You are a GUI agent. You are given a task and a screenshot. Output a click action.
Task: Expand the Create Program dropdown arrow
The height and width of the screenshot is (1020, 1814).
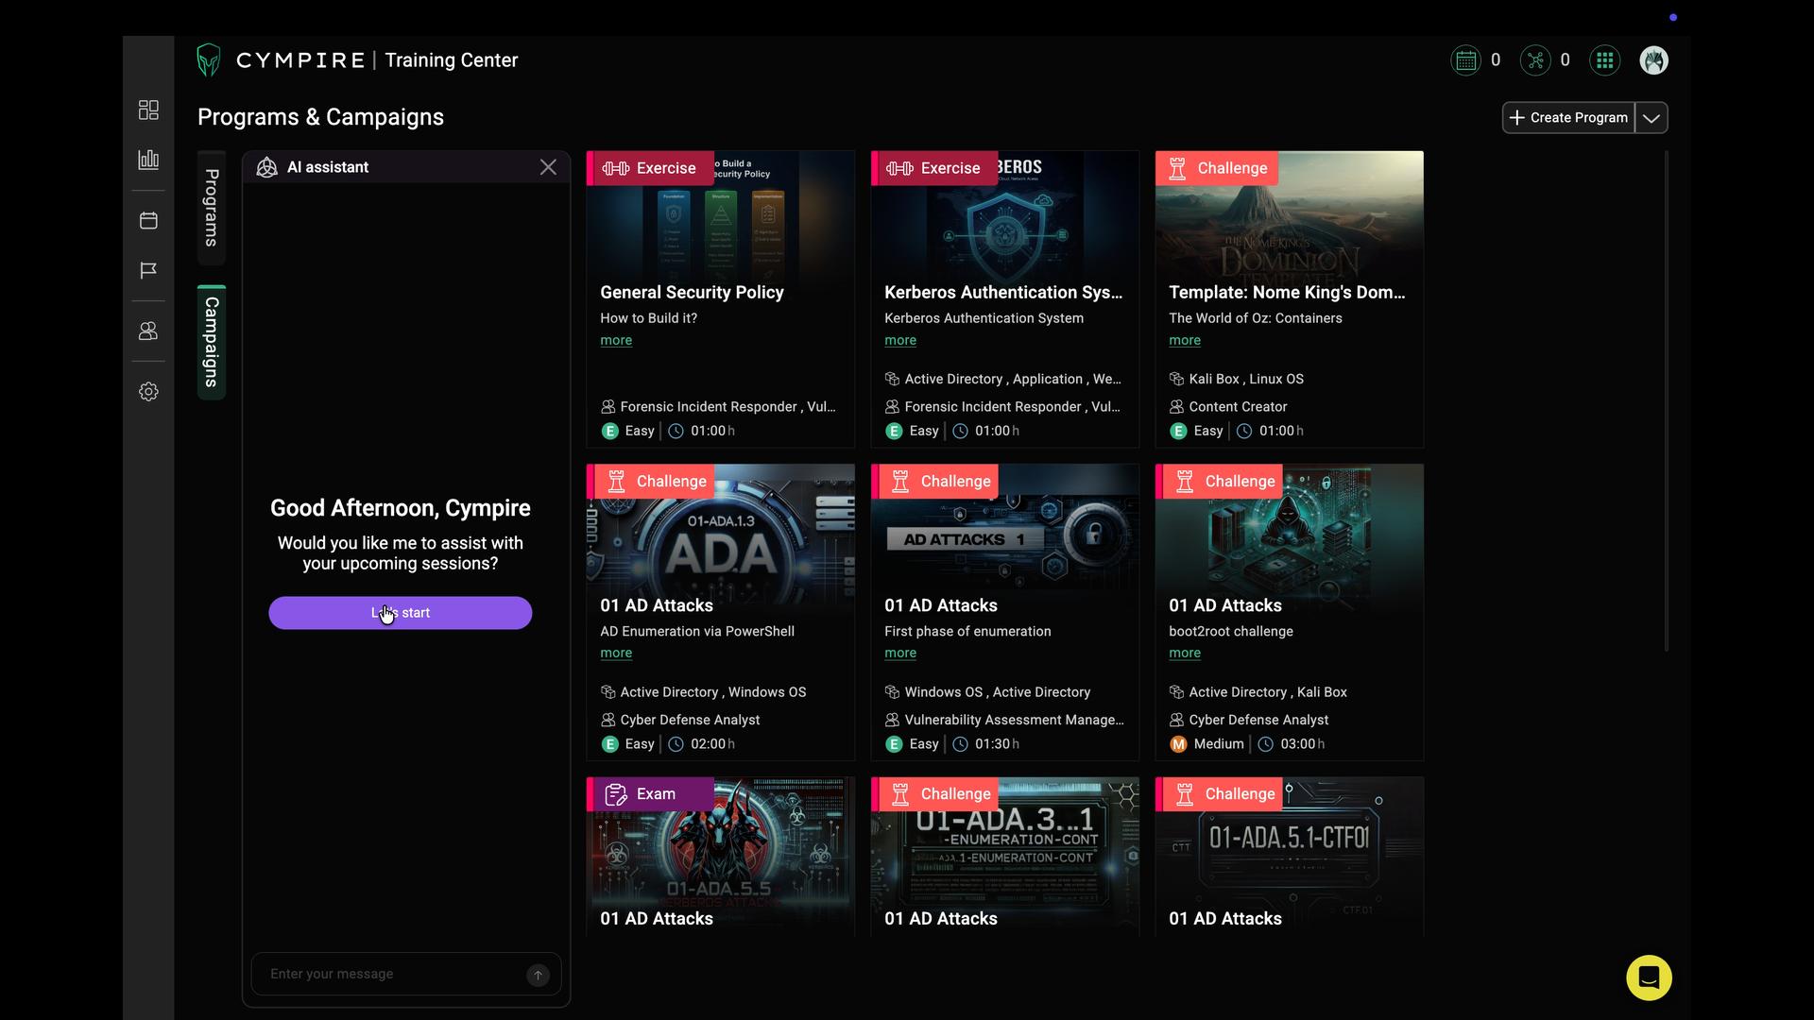click(1651, 118)
